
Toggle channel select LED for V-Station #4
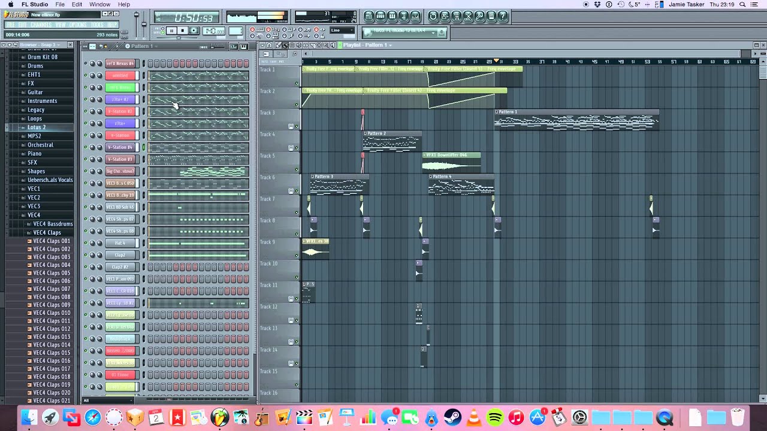144,147
